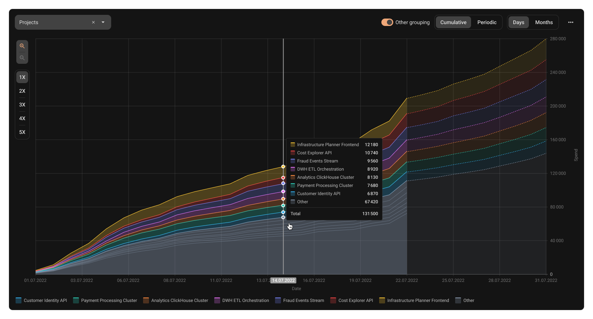Set scale to 2X
This screenshot has height=319, width=593.
point(22,91)
